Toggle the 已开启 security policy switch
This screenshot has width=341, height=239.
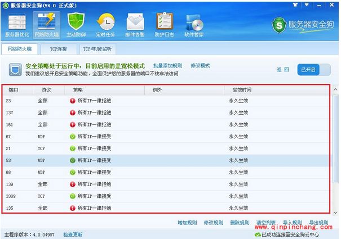314,70
